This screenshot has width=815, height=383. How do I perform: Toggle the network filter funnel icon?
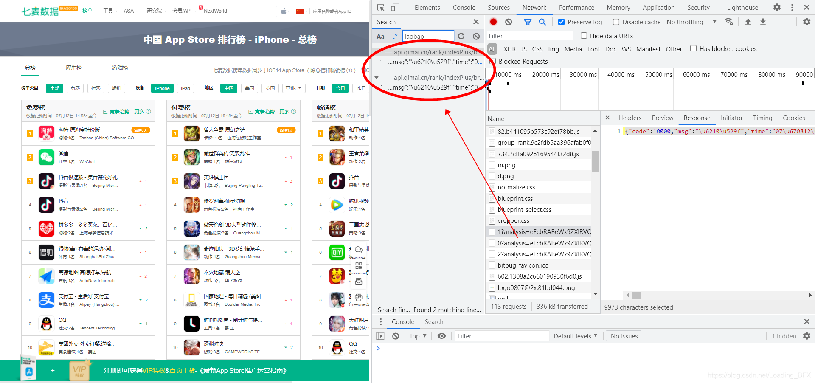coord(528,22)
